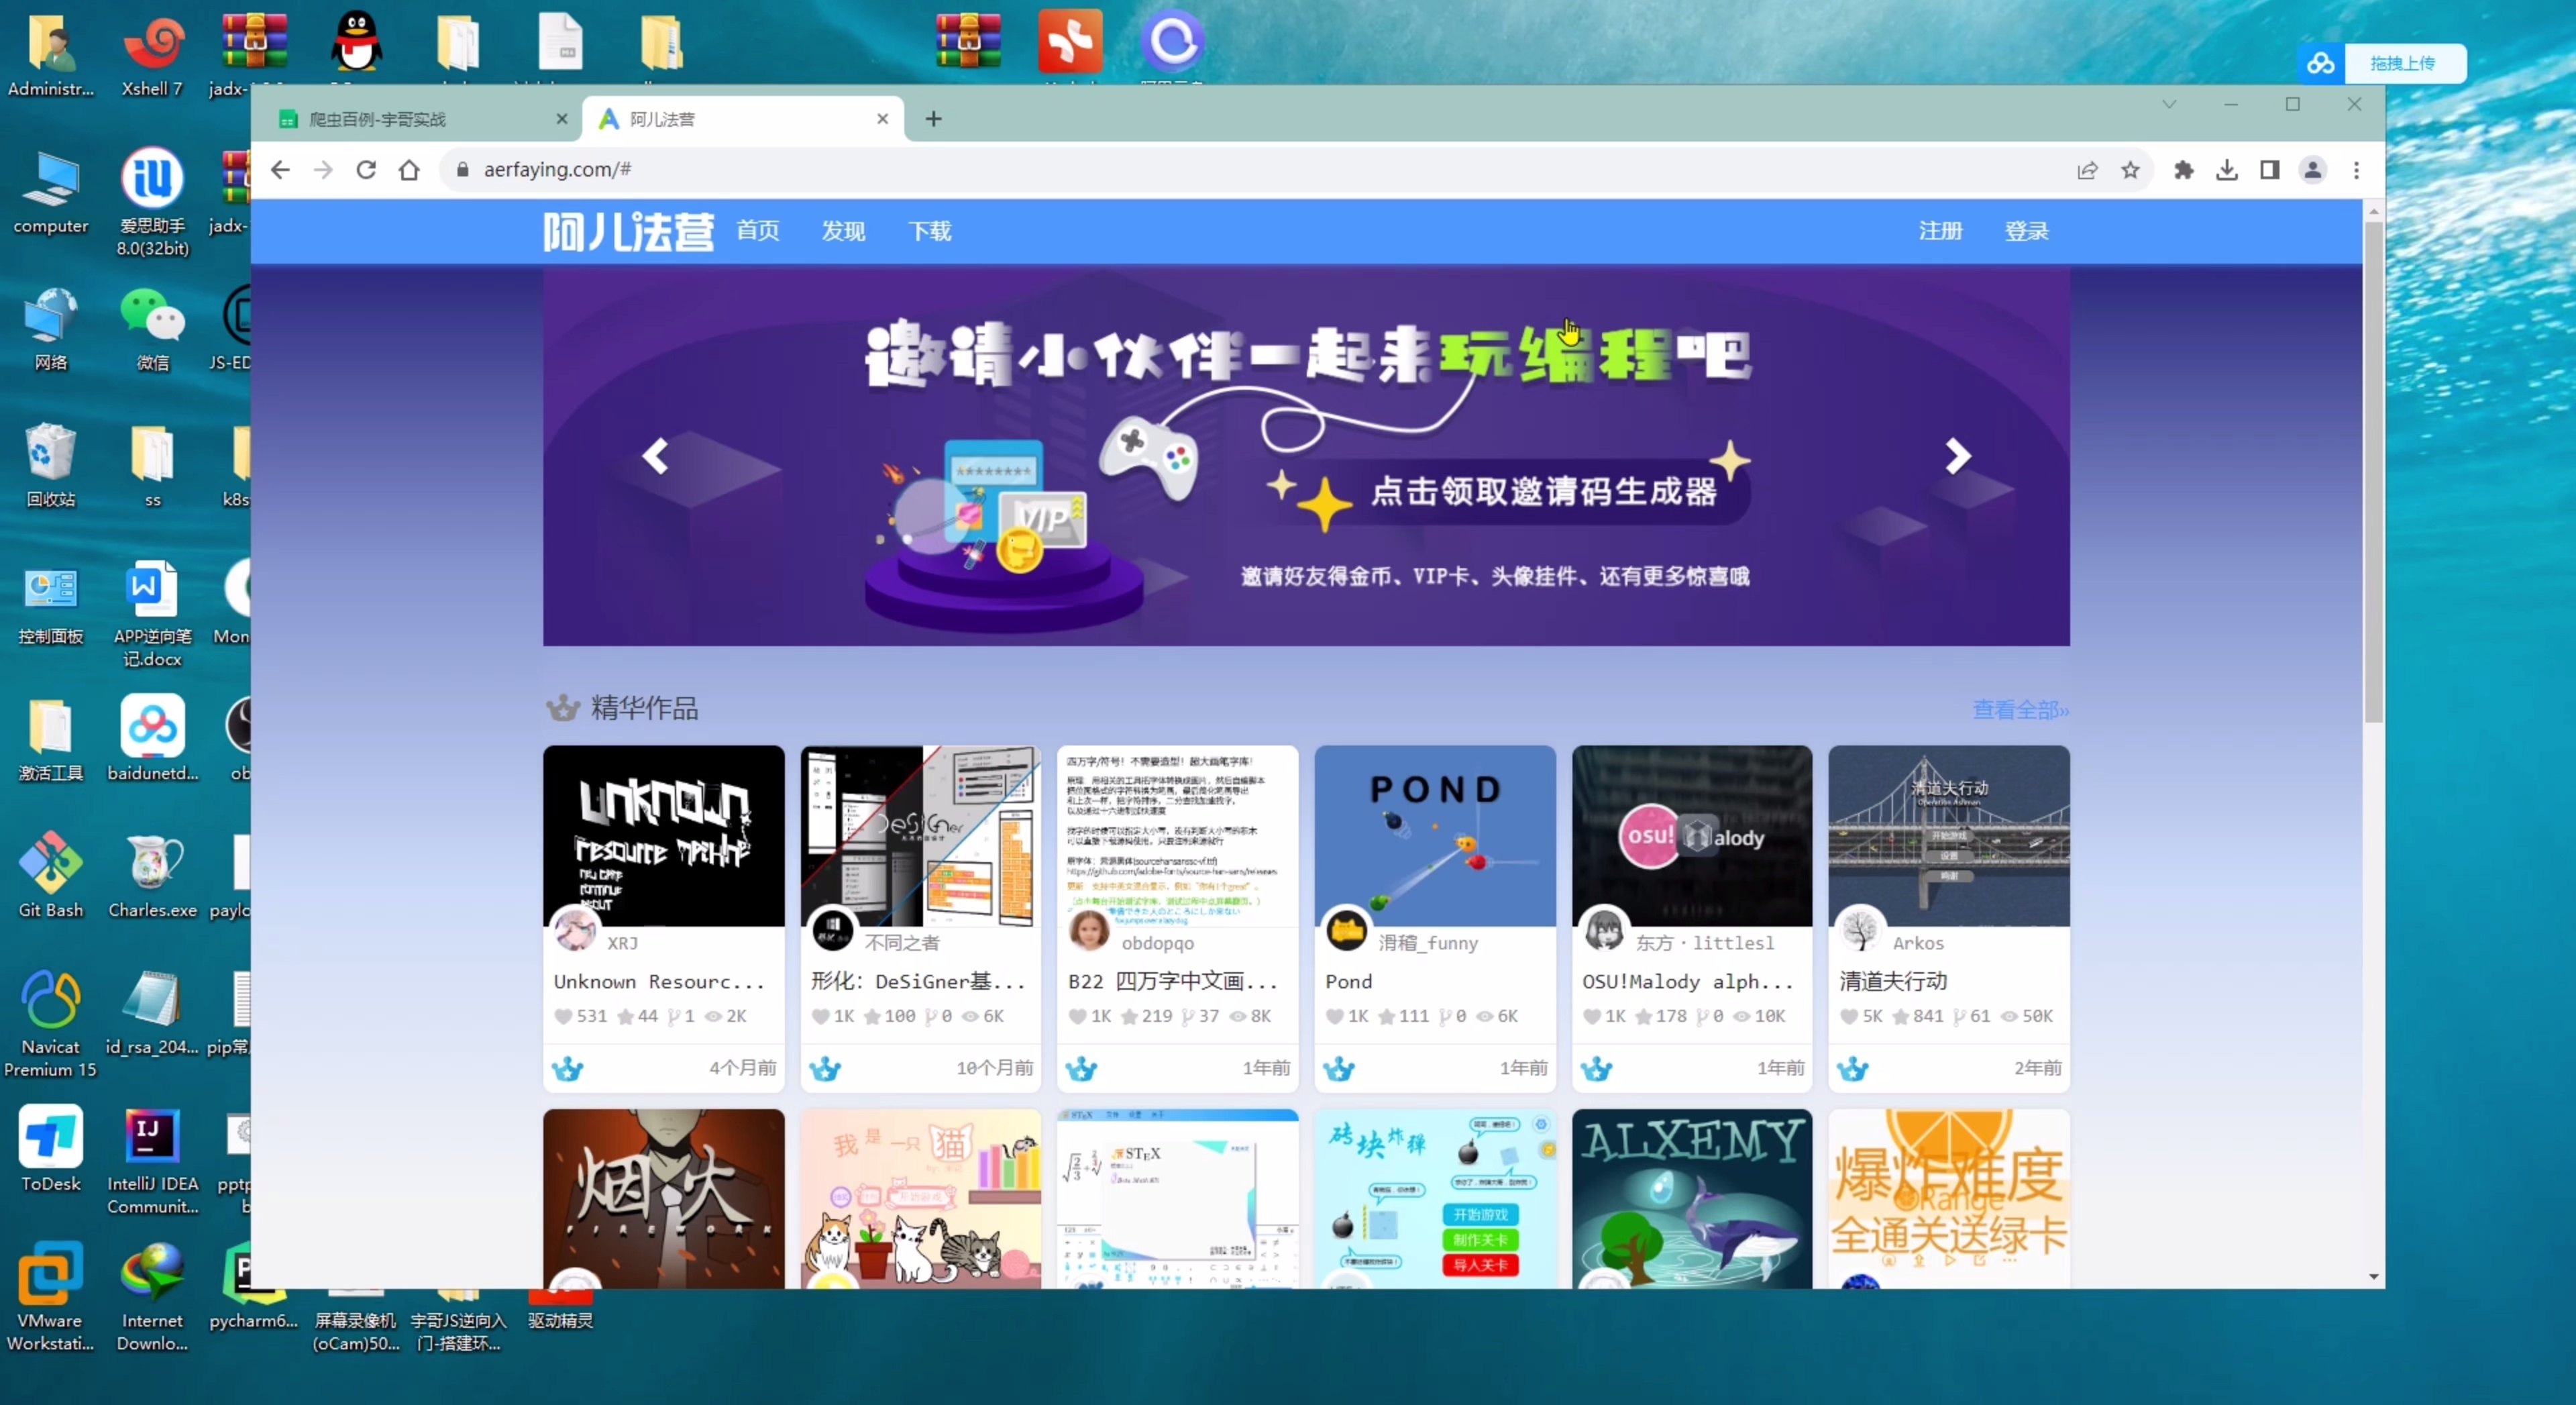Open browser downloads icon
Image resolution: width=2576 pixels, height=1405 pixels.
click(x=2227, y=170)
